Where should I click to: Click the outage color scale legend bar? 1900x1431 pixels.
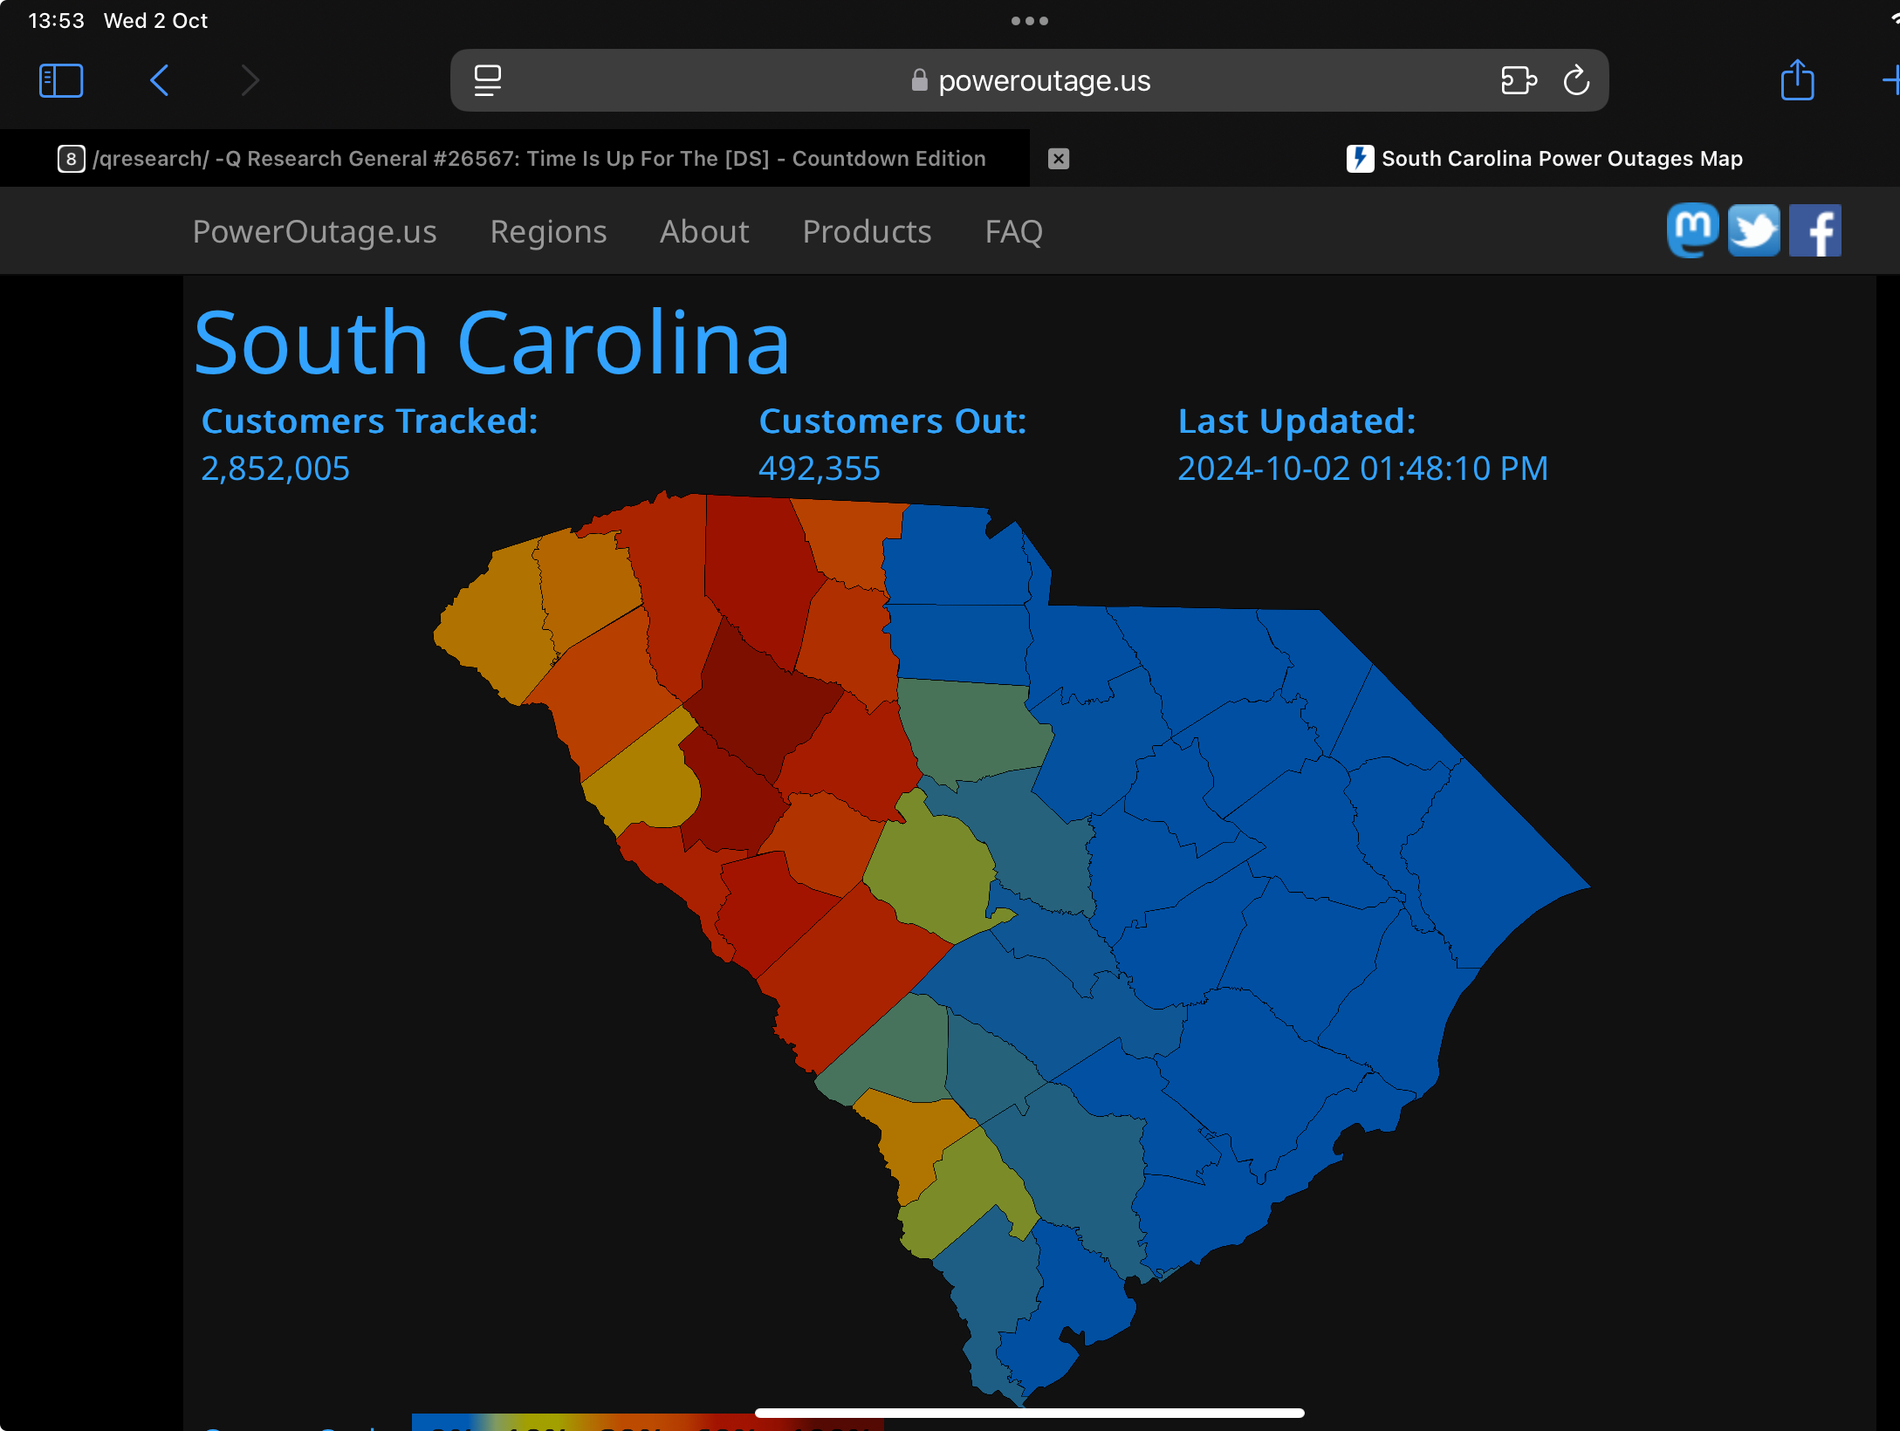coord(648,1422)
